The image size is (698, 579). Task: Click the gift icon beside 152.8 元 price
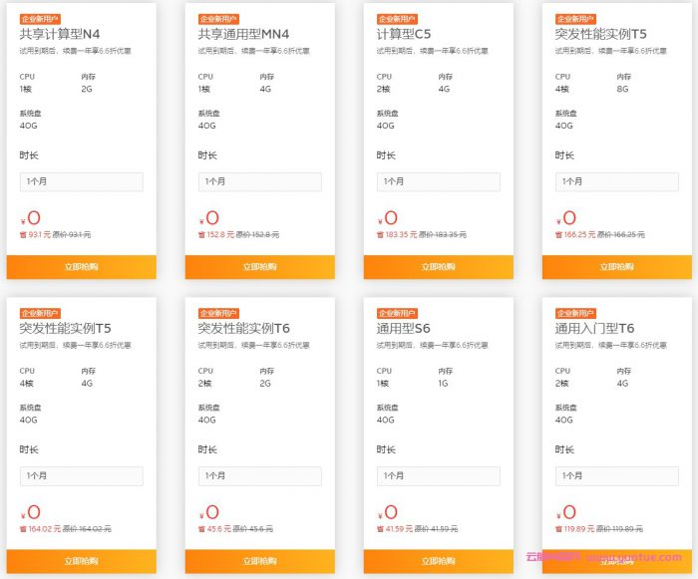point(201,235)
